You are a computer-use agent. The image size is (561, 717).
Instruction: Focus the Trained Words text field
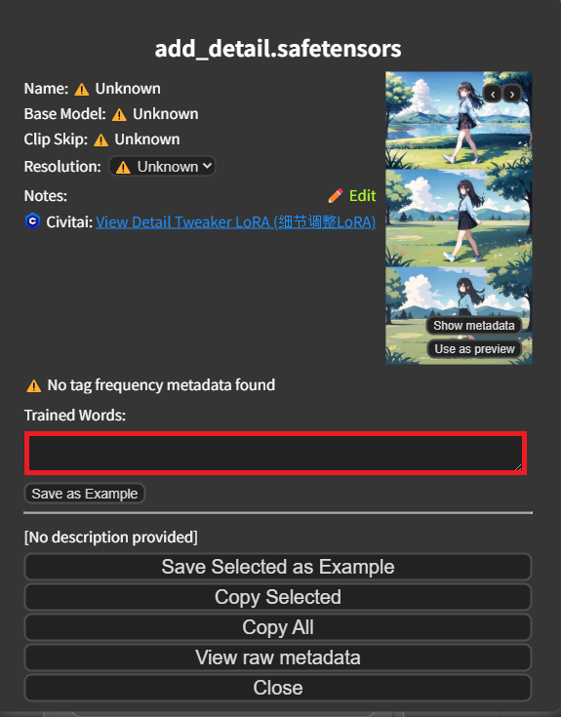click(276, 454)
